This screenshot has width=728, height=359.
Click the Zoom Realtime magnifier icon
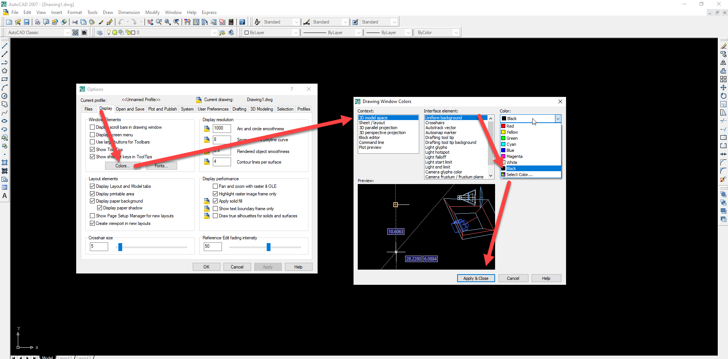click(159, 22)
